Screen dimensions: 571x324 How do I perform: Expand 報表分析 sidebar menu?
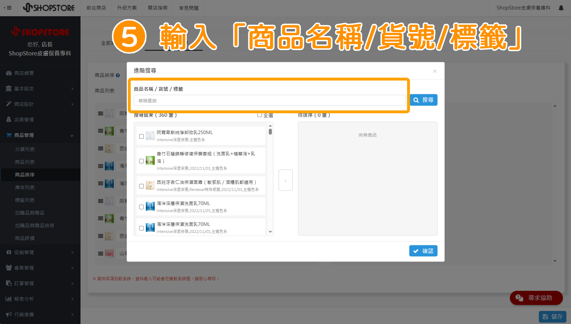pos(40,299)
